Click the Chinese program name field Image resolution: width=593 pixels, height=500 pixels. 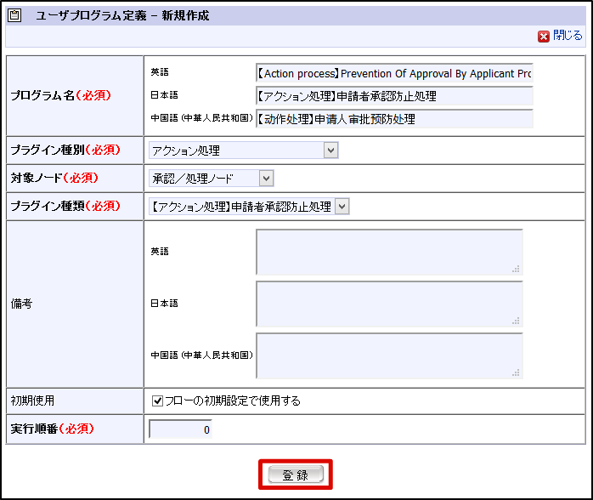click(394, 119)
